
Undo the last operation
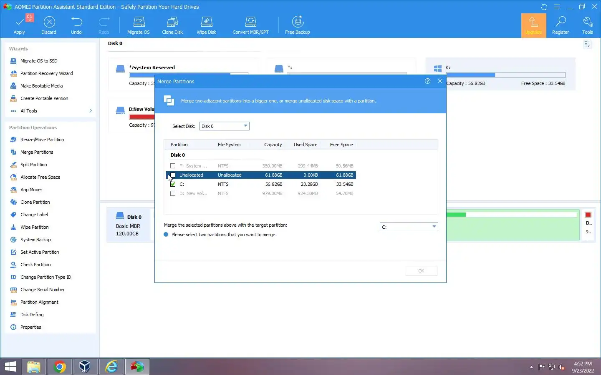[x=76, y=25]
